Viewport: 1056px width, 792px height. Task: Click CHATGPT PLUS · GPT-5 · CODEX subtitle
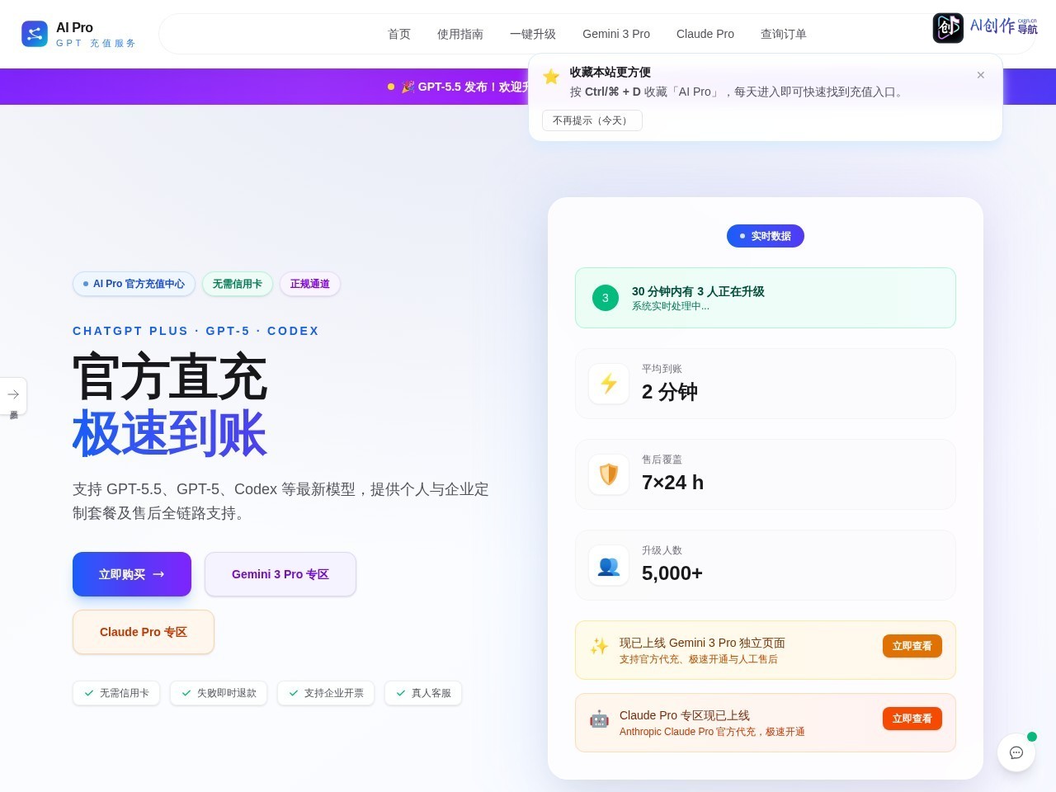[196, 331]
